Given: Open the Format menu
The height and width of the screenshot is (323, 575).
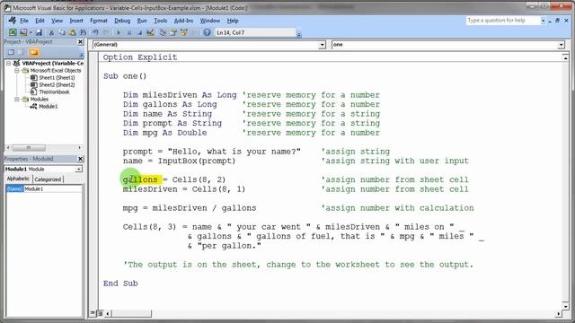Looking at the screenshot, I should 99,21.
